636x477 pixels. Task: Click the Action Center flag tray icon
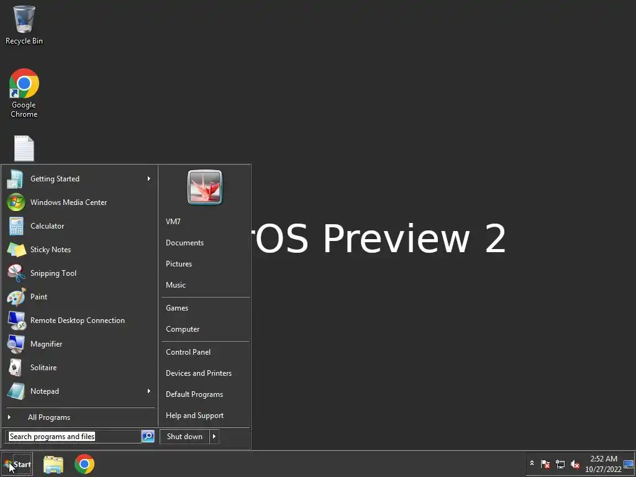[x=545, y=464]
